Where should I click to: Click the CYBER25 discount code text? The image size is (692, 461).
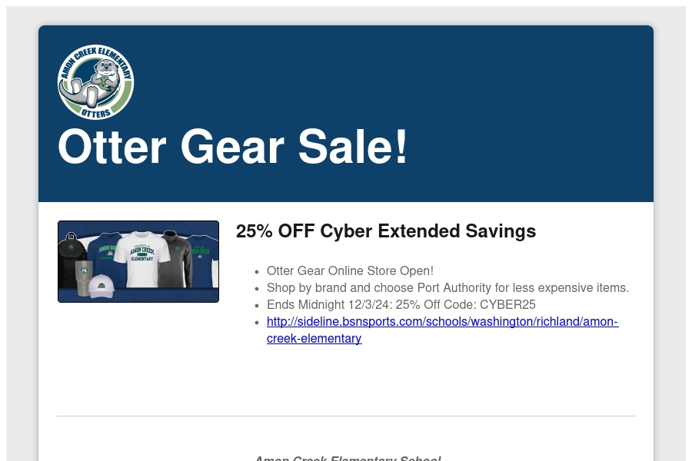[x=507, y=305]
